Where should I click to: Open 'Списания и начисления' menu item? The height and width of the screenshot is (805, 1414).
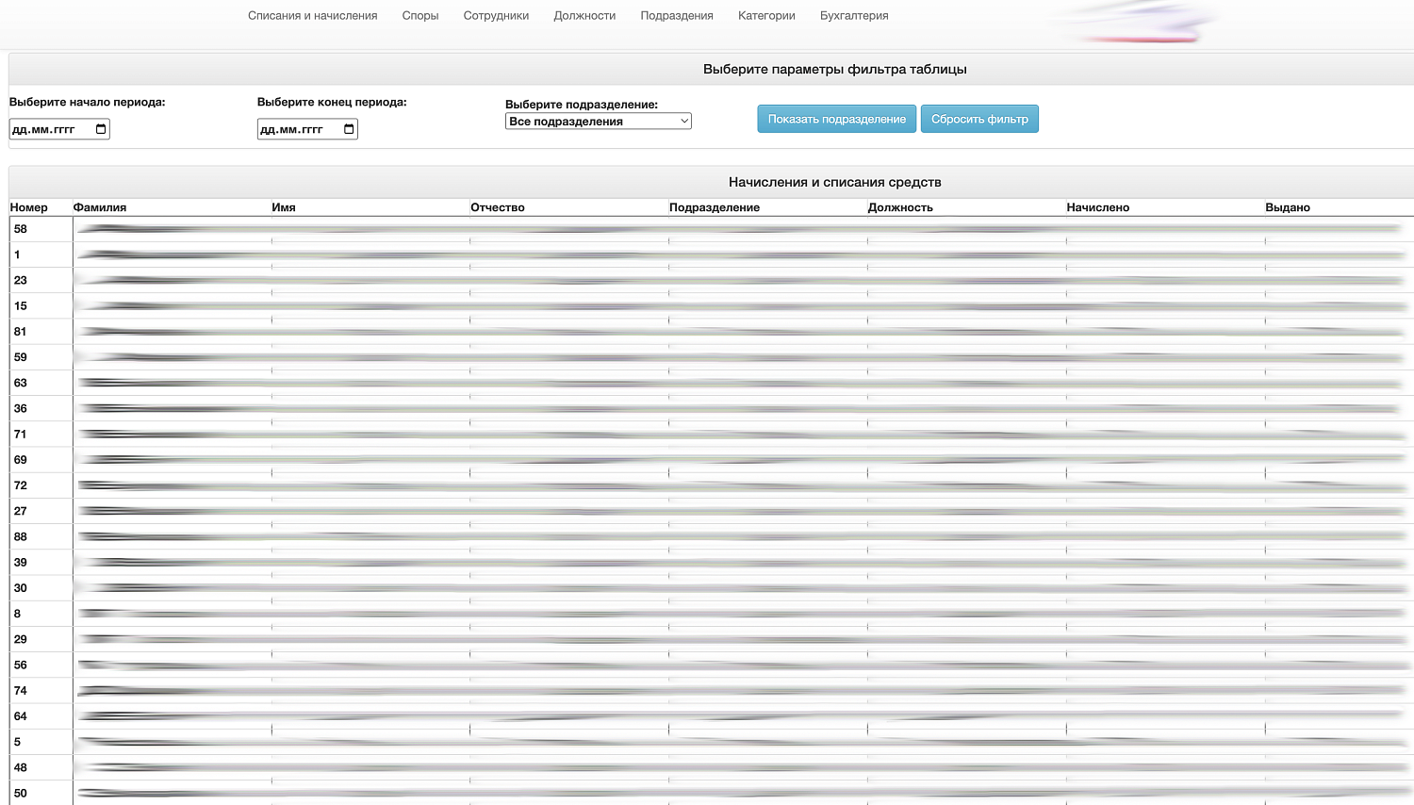pyautogui.click(x=312, y=16)
